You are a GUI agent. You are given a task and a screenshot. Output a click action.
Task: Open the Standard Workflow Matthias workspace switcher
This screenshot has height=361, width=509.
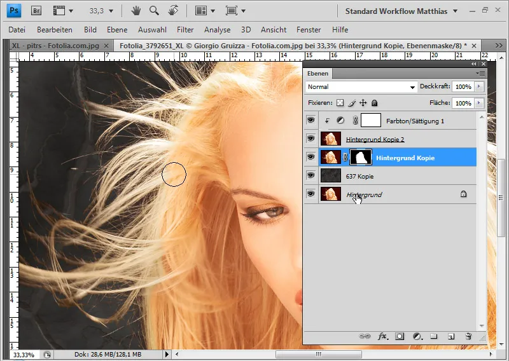[x=401, y=11]
